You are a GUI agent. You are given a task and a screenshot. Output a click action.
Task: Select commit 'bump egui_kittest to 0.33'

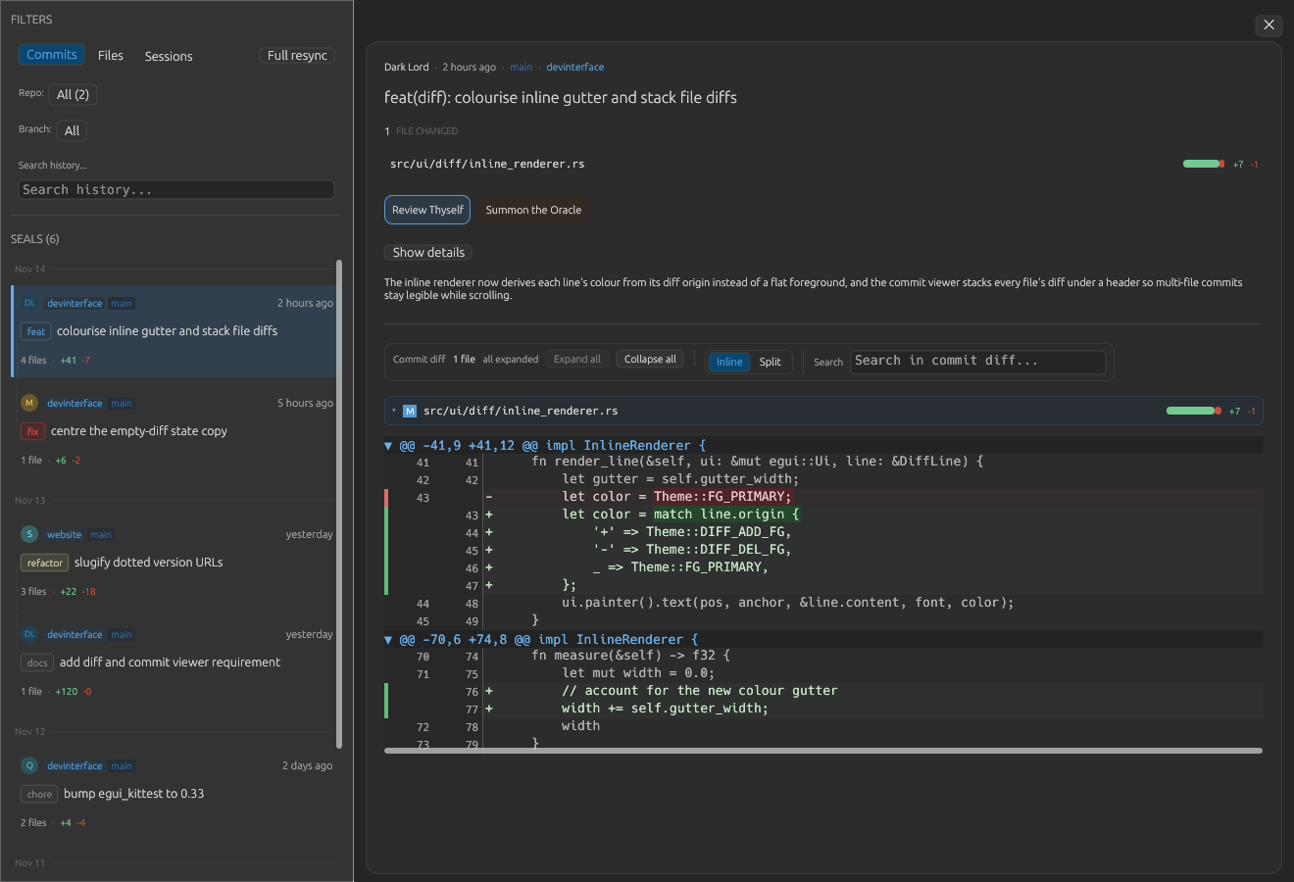tap(174, 794)
